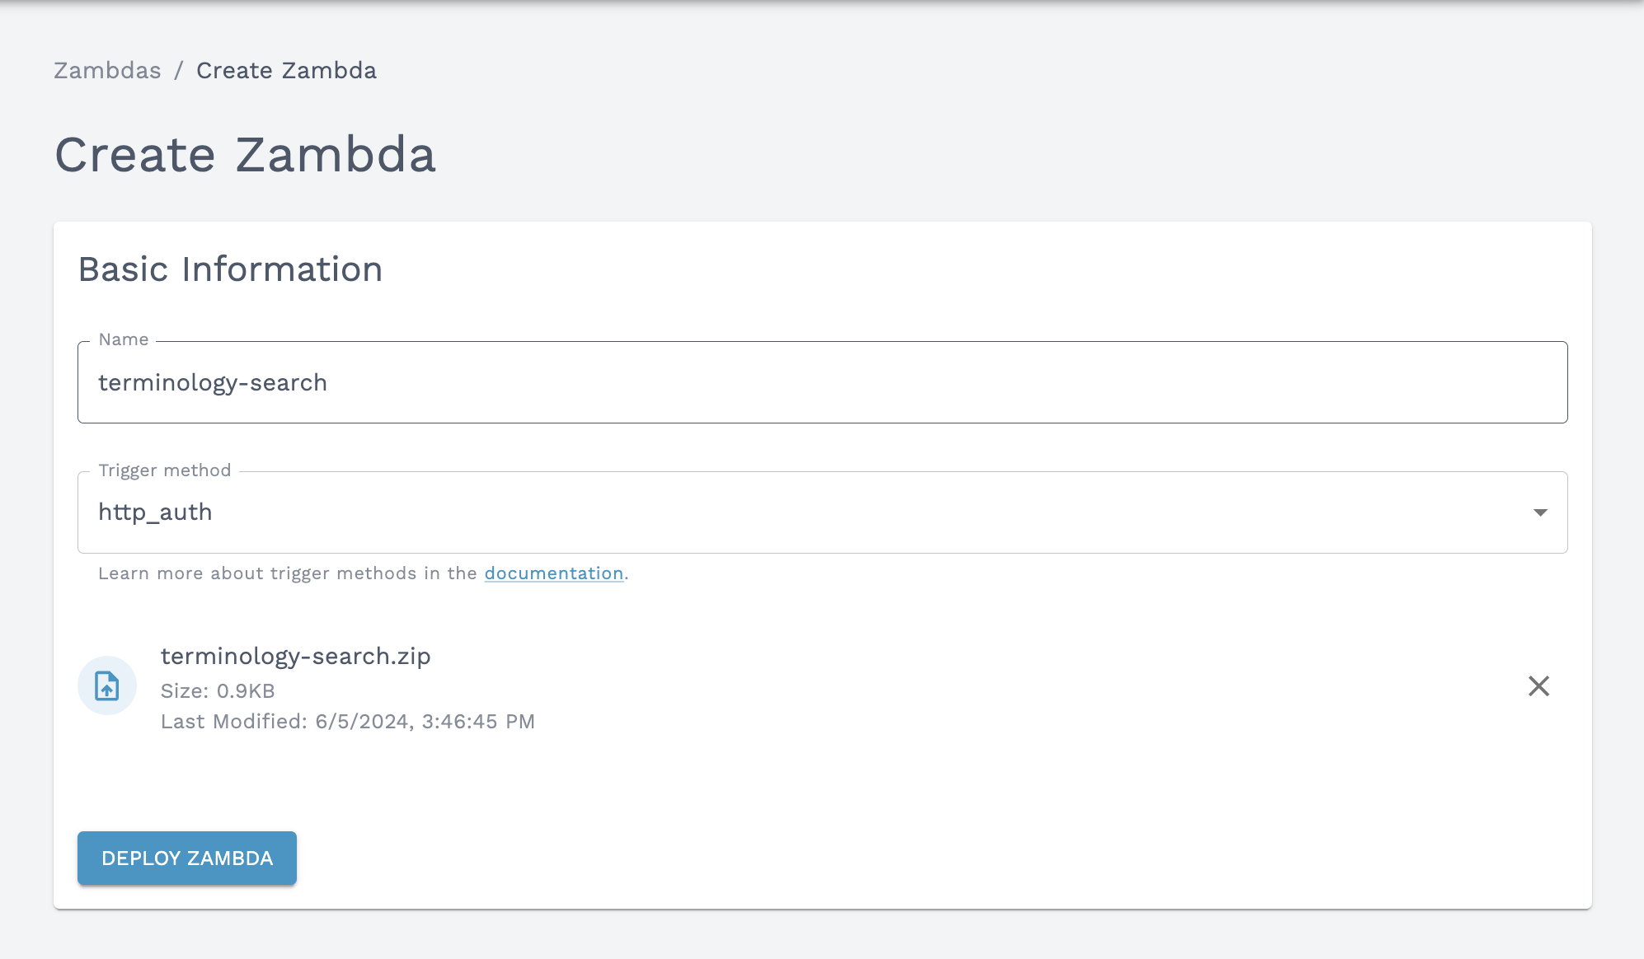Click the Create Zambda page title
1644x959 pixels.
coord(245,154)
